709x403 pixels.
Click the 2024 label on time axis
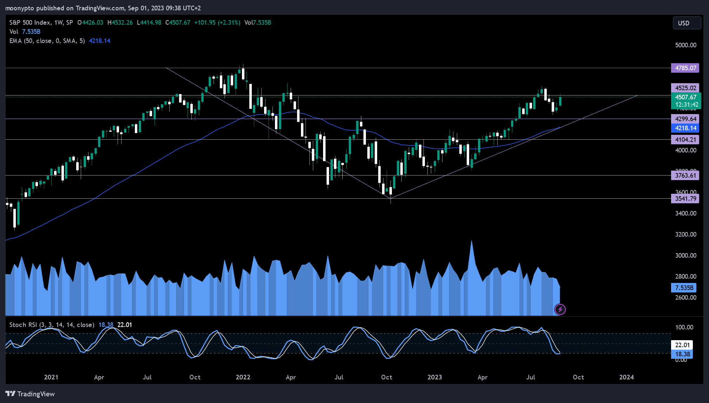626,377
